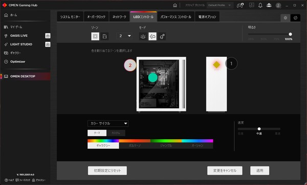Click the yellow diamond logo zone
Viewport: 307px width, 185px height.
(216, 65)
